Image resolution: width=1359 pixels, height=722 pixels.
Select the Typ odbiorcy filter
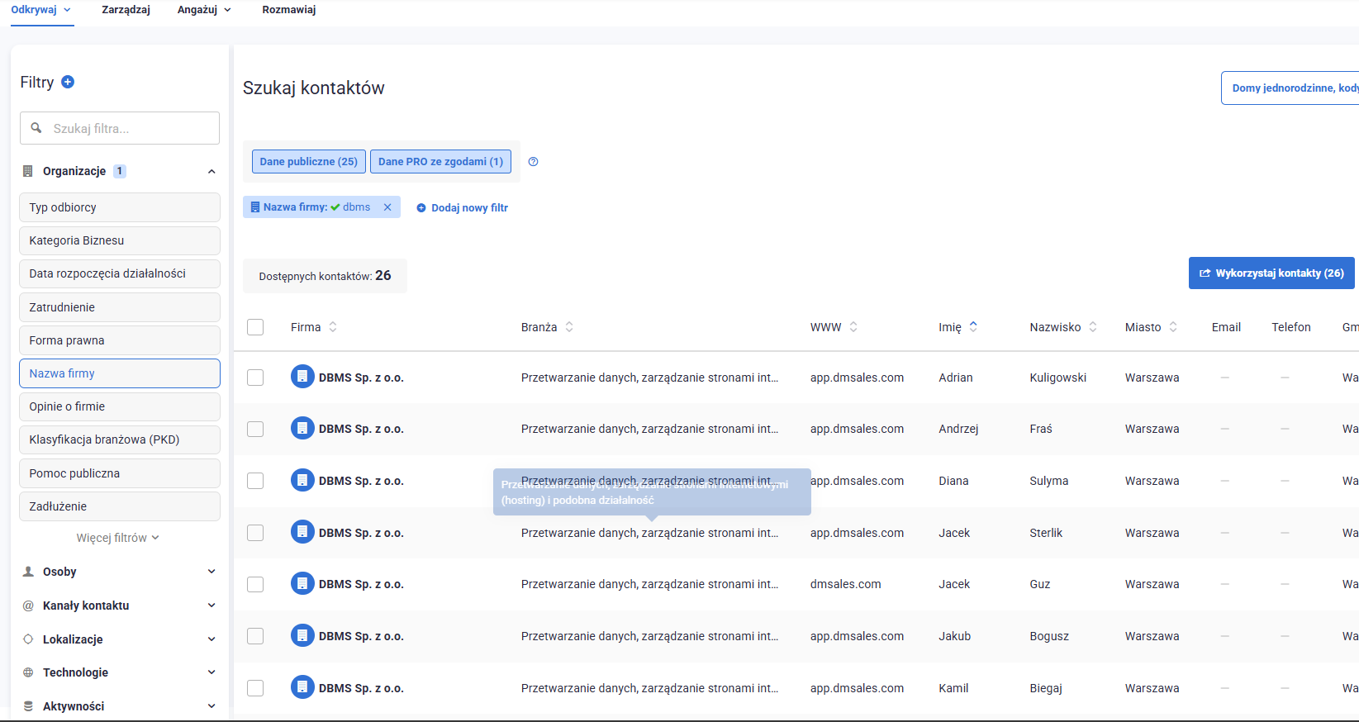pyautogui.click(x=120, y=207)
